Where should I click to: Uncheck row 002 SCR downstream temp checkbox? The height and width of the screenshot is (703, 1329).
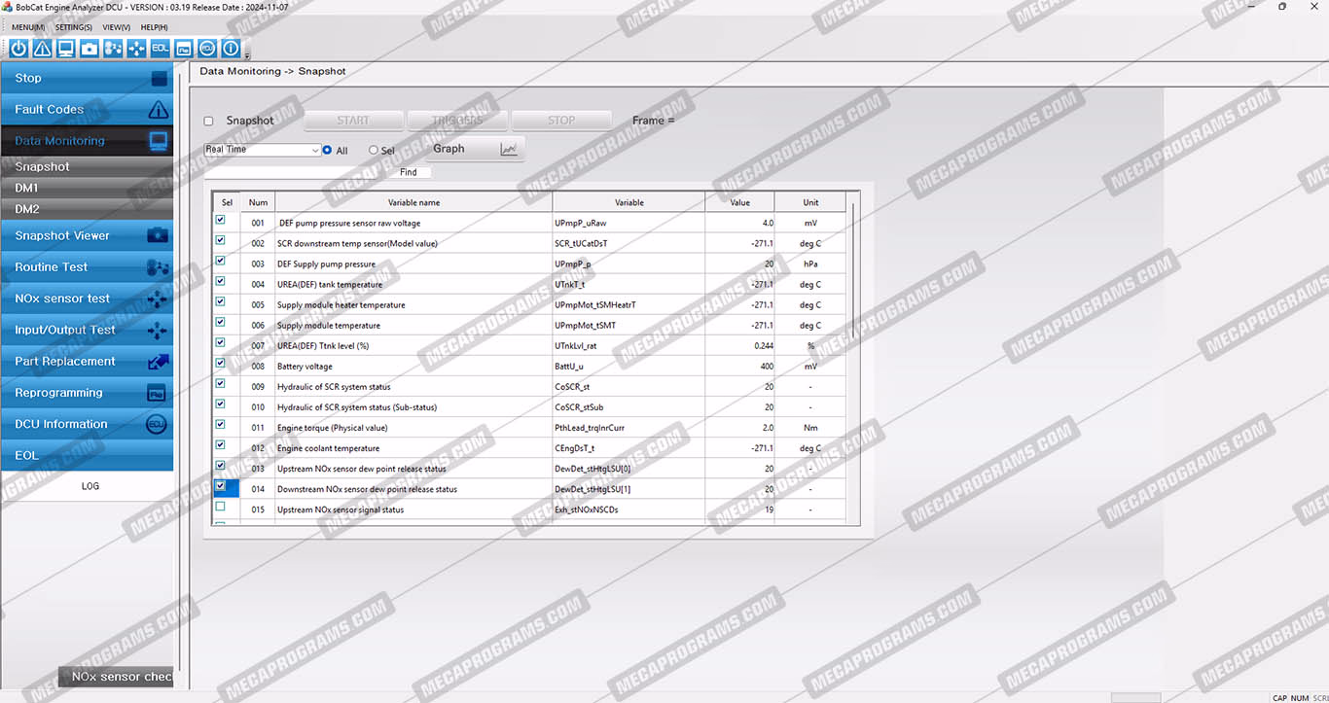[x=220, y=240]
